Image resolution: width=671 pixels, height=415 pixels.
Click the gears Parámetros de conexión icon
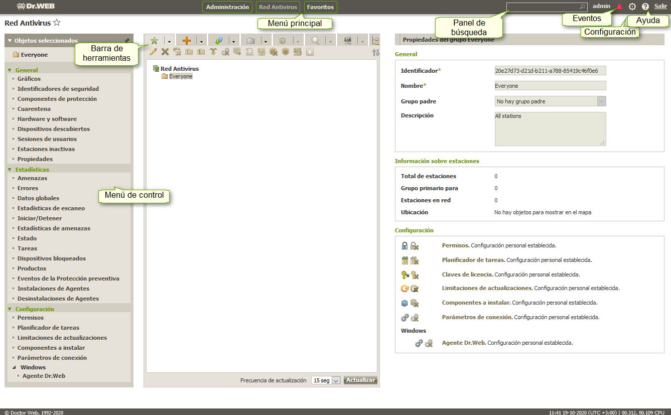point(405,317)
